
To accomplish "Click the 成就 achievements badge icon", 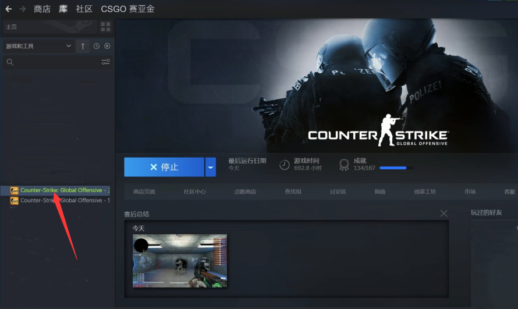I will point(344,165).
